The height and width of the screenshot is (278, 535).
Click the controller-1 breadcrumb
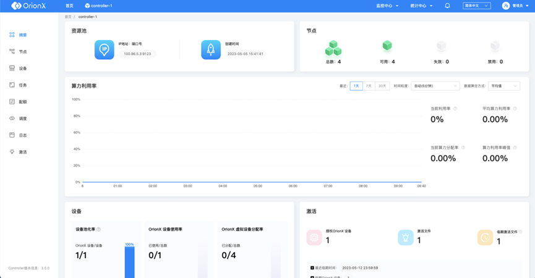click(x=88, y=17)
